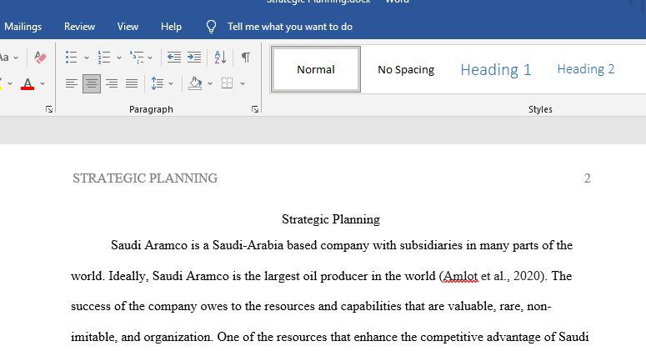Screen dimensions: 646x351
Task: Open the shading color dropdown
Action: click(x=210, y=83)
